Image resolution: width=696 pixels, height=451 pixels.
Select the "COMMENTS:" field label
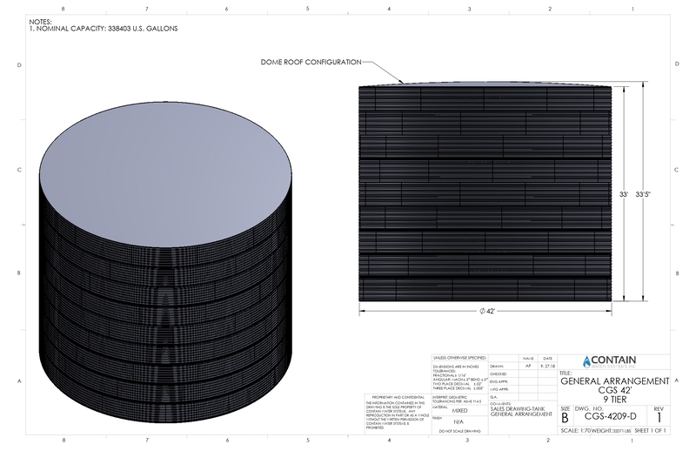500,404
